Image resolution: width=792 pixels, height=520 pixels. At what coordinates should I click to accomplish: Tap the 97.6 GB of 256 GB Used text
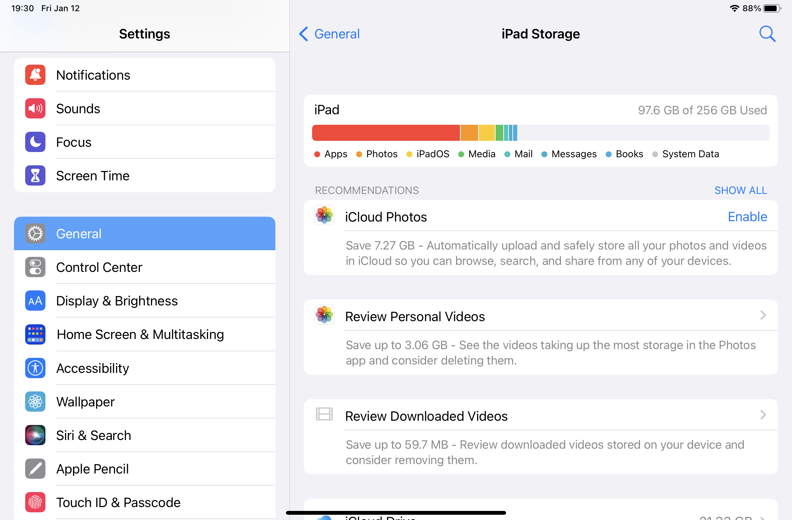tap(702, 110)
